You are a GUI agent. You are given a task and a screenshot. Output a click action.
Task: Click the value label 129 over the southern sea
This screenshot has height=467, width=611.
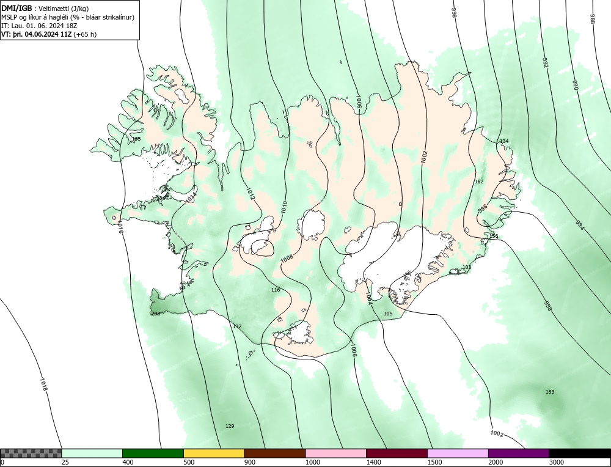[230, 426]
